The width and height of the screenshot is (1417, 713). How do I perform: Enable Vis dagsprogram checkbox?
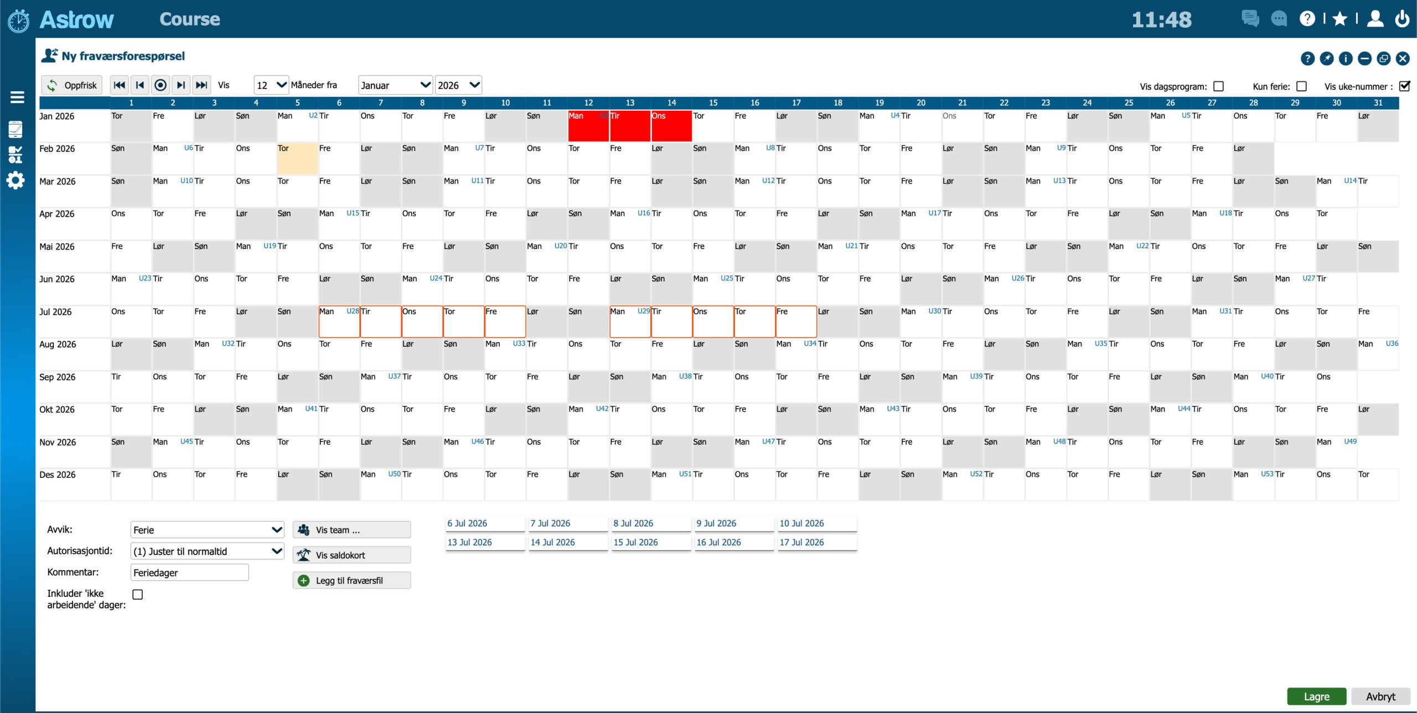(1218, 86)
